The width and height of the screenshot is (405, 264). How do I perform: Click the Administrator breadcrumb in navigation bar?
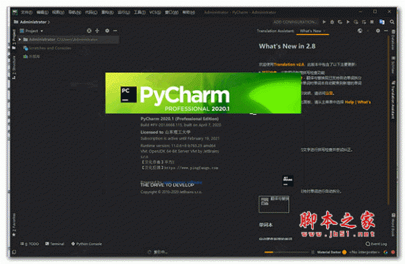click(33, 22)
